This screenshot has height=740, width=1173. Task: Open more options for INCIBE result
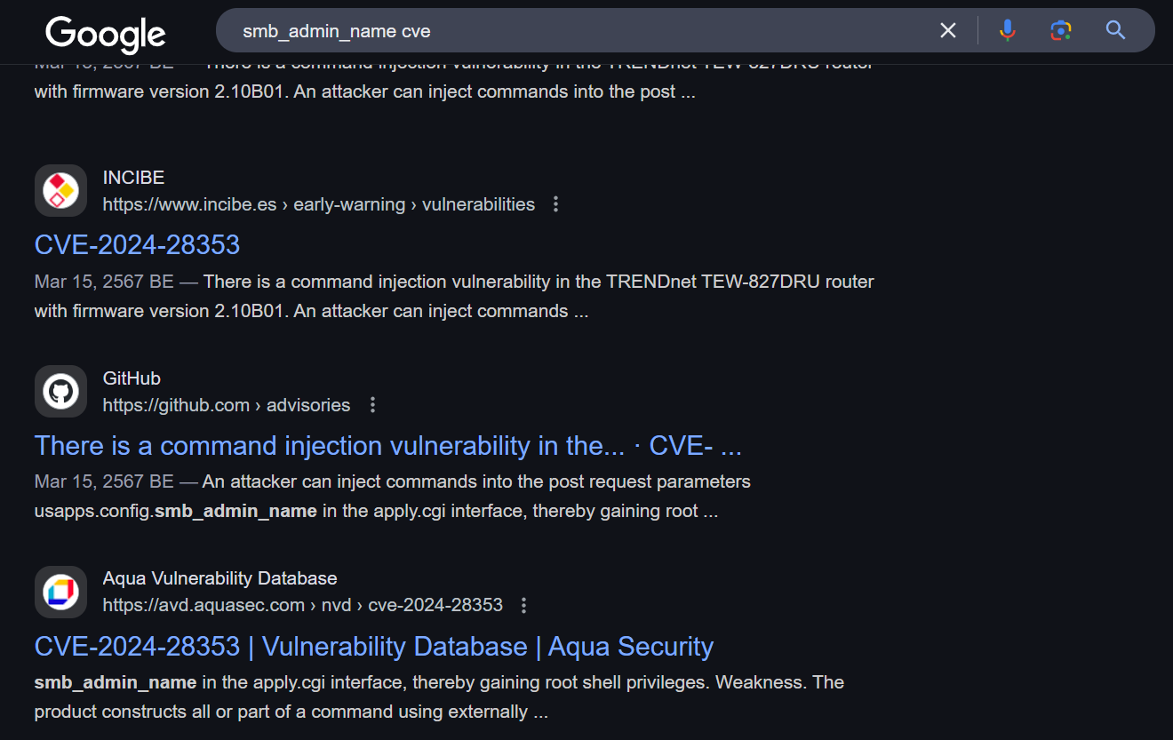click(556, 204)
